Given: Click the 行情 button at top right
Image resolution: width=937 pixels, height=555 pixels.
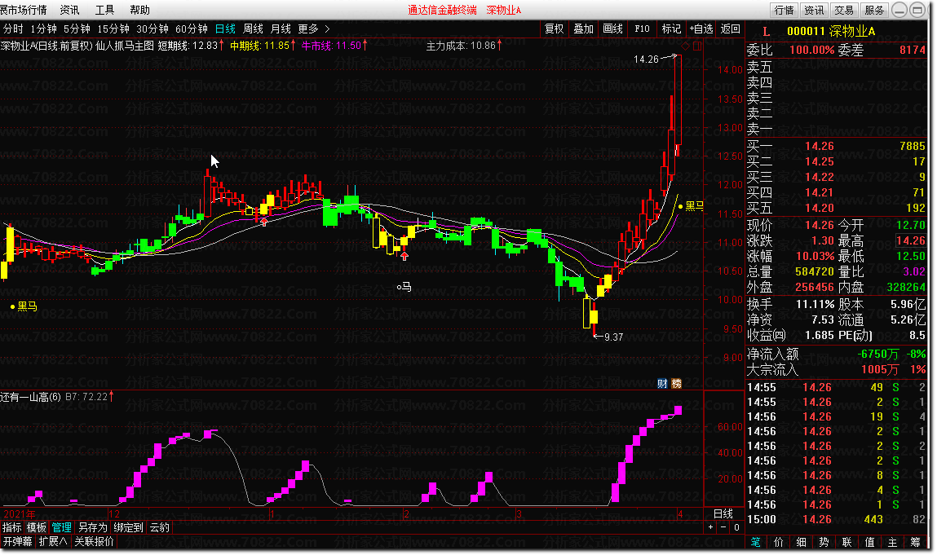Looking at the screenshot, I should [x=784, y=10].
